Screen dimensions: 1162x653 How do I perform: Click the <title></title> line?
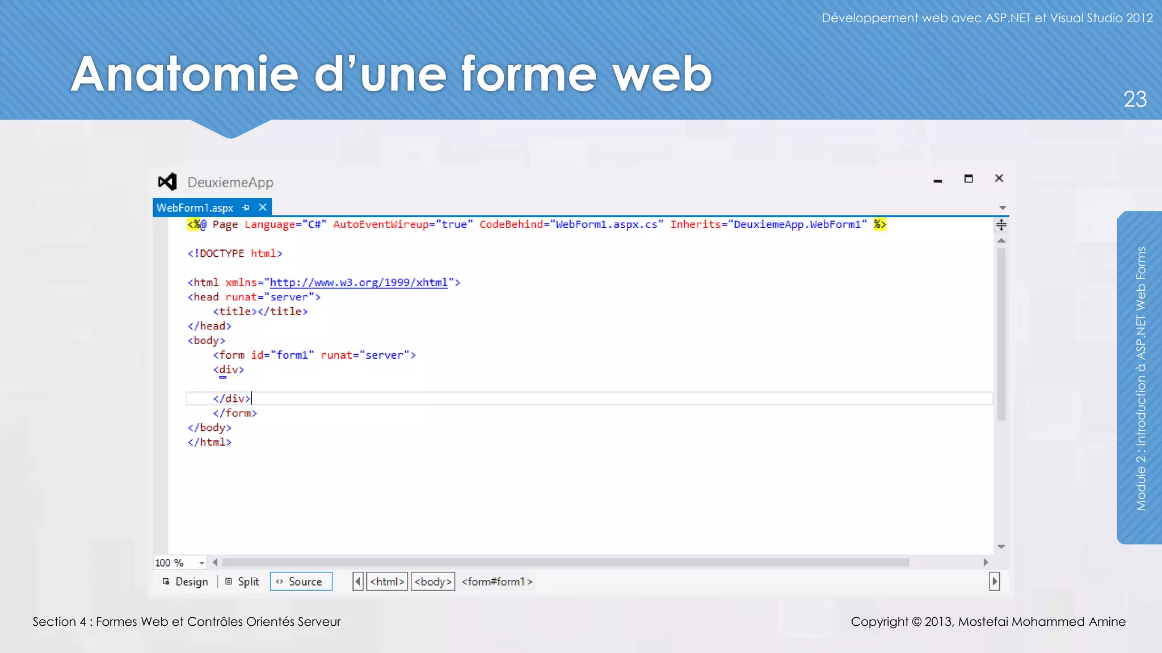260,311
